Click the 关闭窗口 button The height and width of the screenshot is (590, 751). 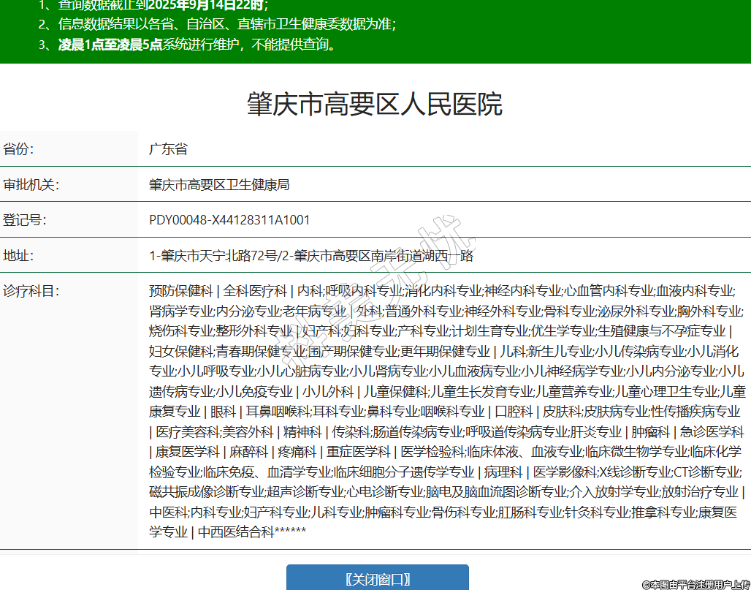pos(377,579)
